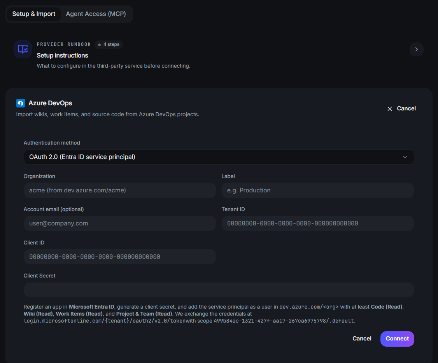Click the bottom Cancel button
This screenshot has width=438, height=363.
click(362, 339)
